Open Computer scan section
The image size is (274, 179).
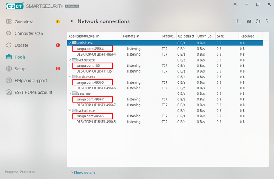(29, 33)
